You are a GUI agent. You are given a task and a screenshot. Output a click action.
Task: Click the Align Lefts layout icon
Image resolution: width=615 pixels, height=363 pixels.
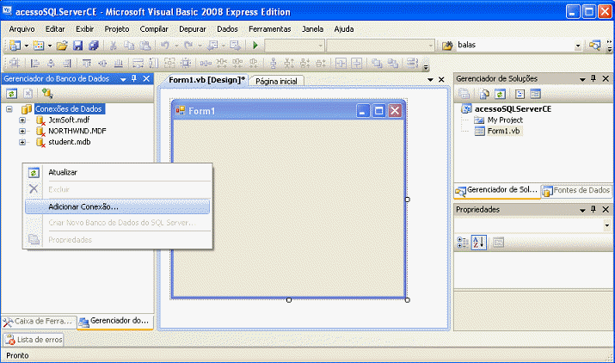[x=35, y=63]
